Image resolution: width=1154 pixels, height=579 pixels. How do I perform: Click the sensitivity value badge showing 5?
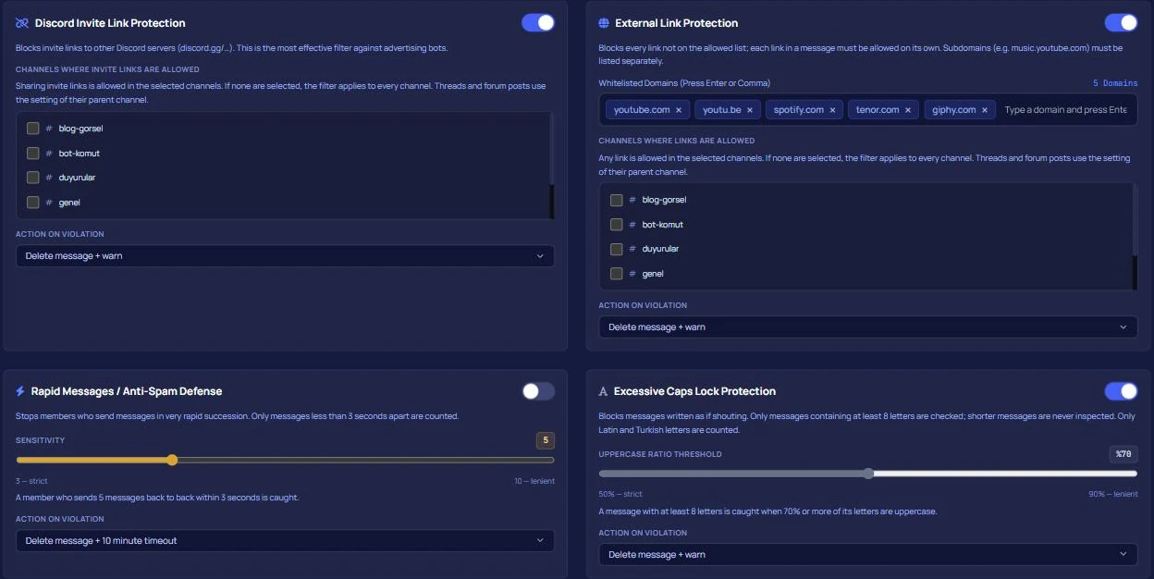[546, 441]
